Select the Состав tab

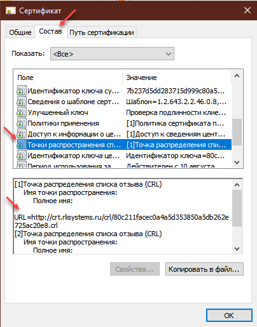pyautogui.click(x=50, y=31)
